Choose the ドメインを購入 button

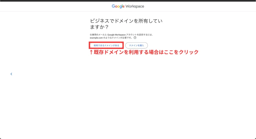[136, 45]
